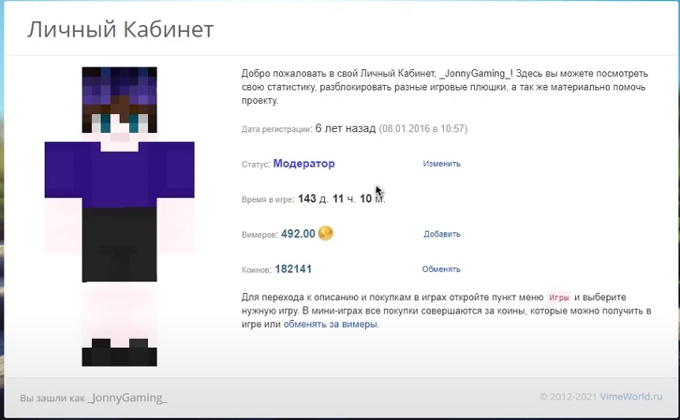
Task: Select the Модератор status text
Action: coord(303,164)
